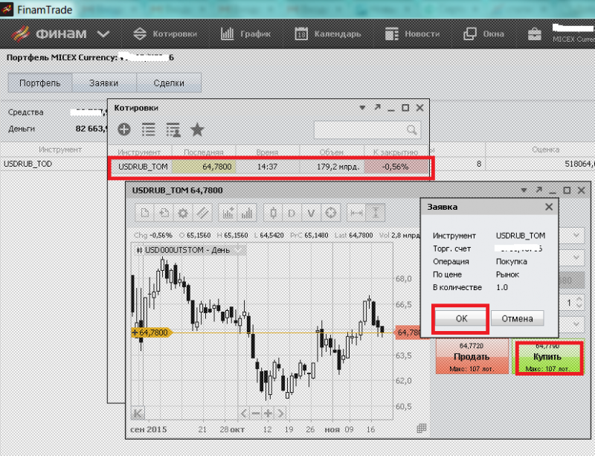Cancel the order with Отмена button
Image resolution: width=595 pixels, height=456 pixels.
click(517, 318)
